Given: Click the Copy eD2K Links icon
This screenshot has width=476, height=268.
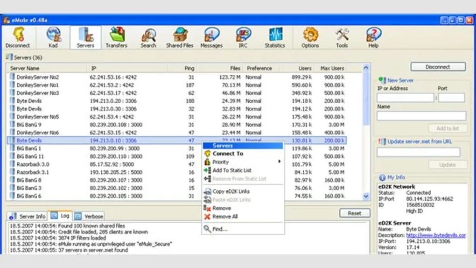Looking at the screenshot, I should point(207,191).
